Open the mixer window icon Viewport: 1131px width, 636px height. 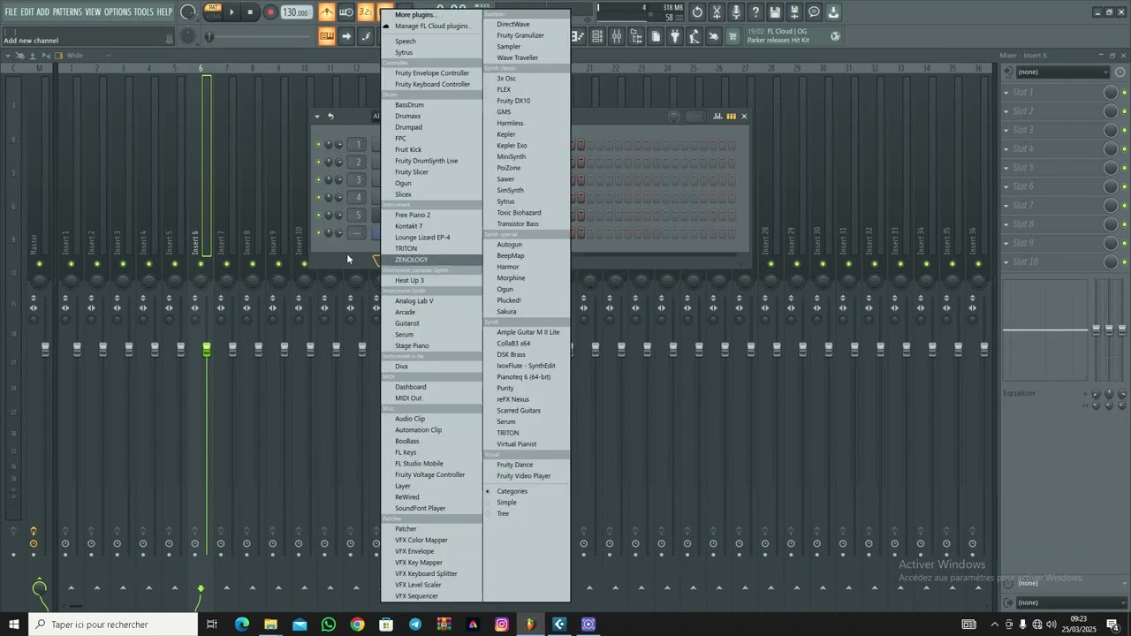pyautogui.click(x=617, y=36)
